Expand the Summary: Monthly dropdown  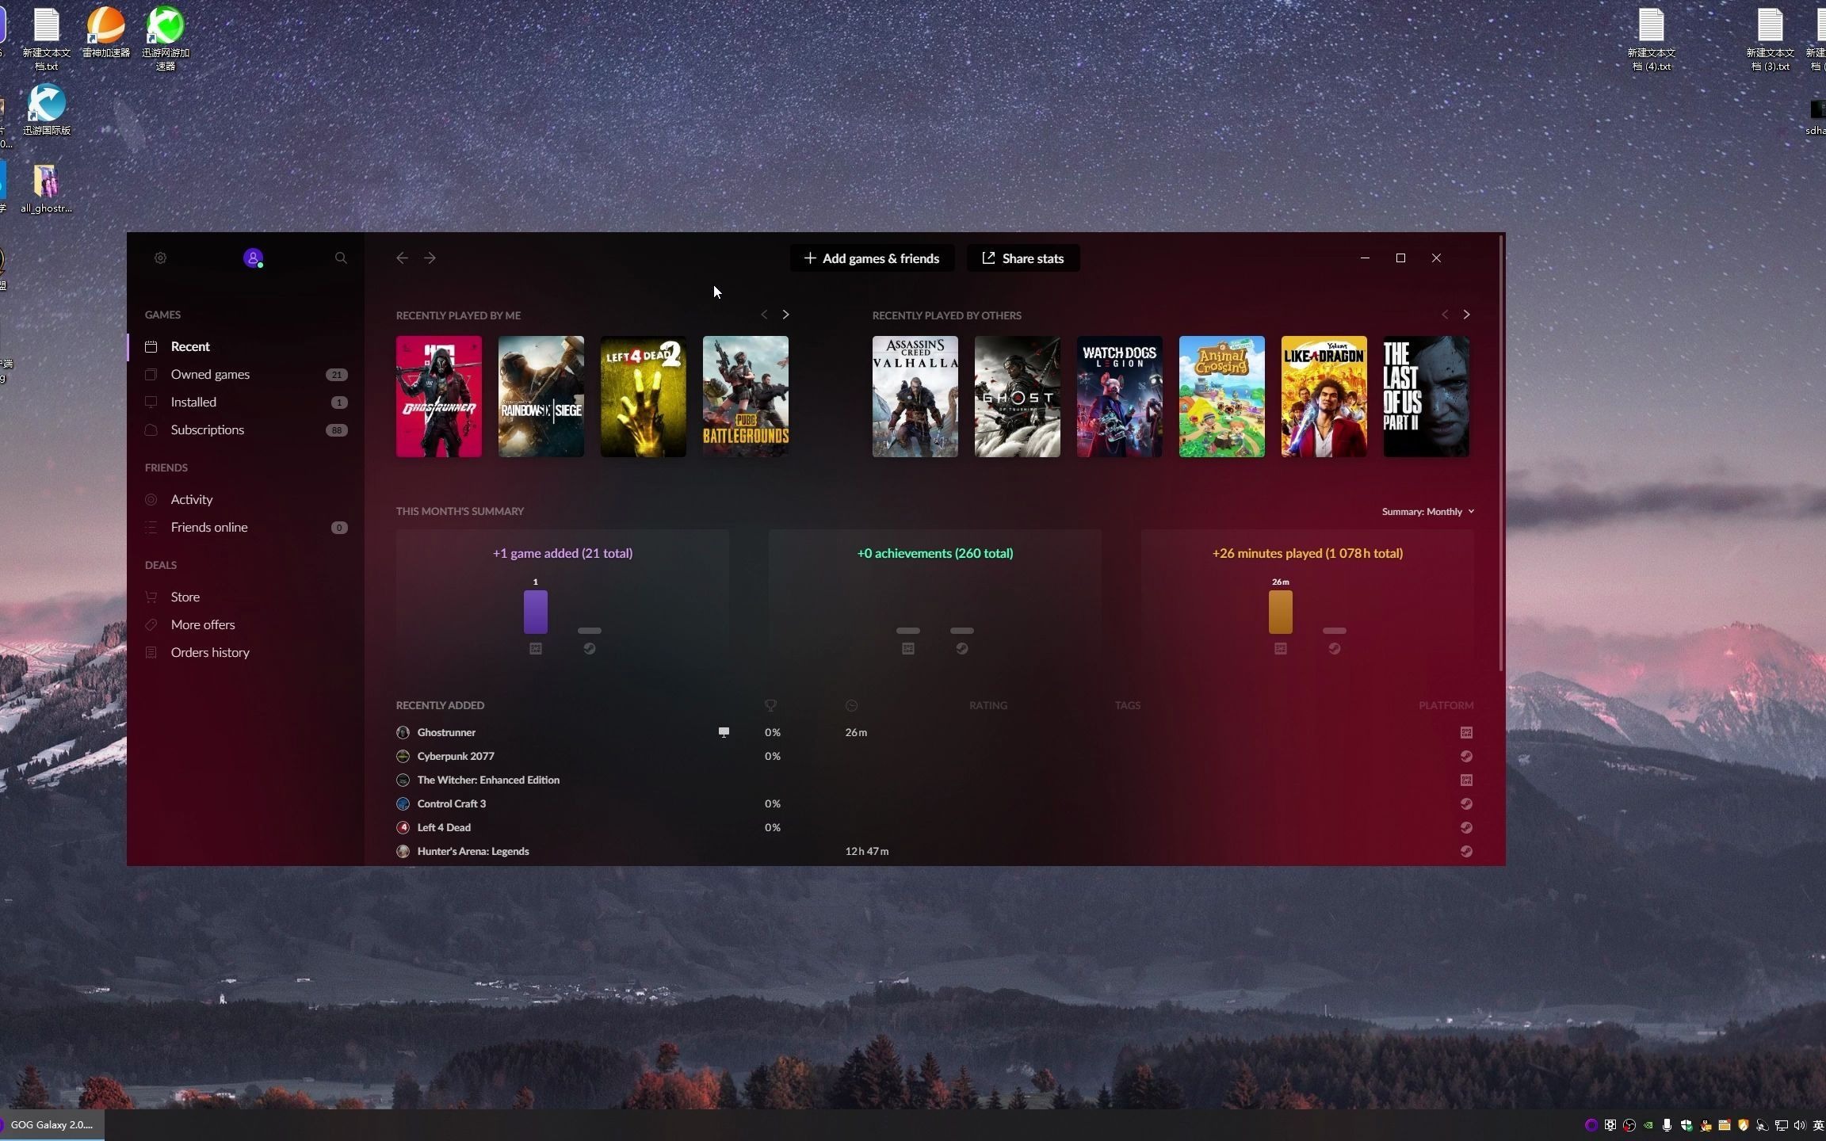(x=1428, y=511)
